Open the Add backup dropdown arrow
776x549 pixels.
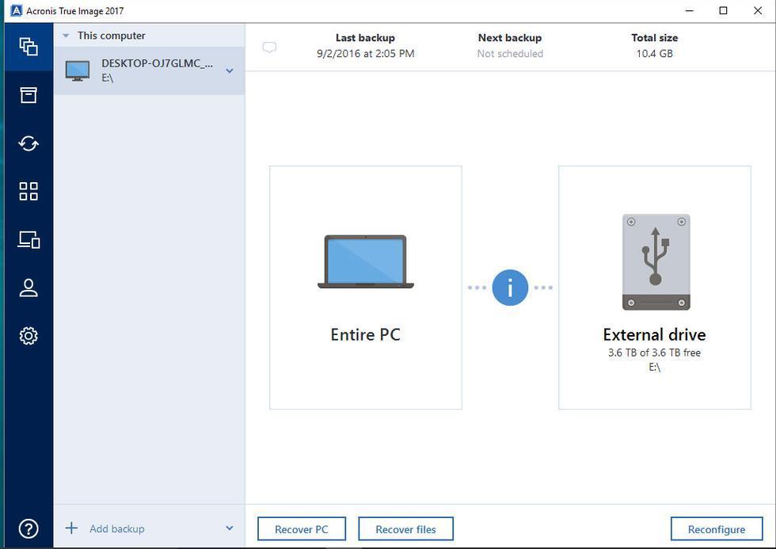pyautogui.click(x=230, y=528)
